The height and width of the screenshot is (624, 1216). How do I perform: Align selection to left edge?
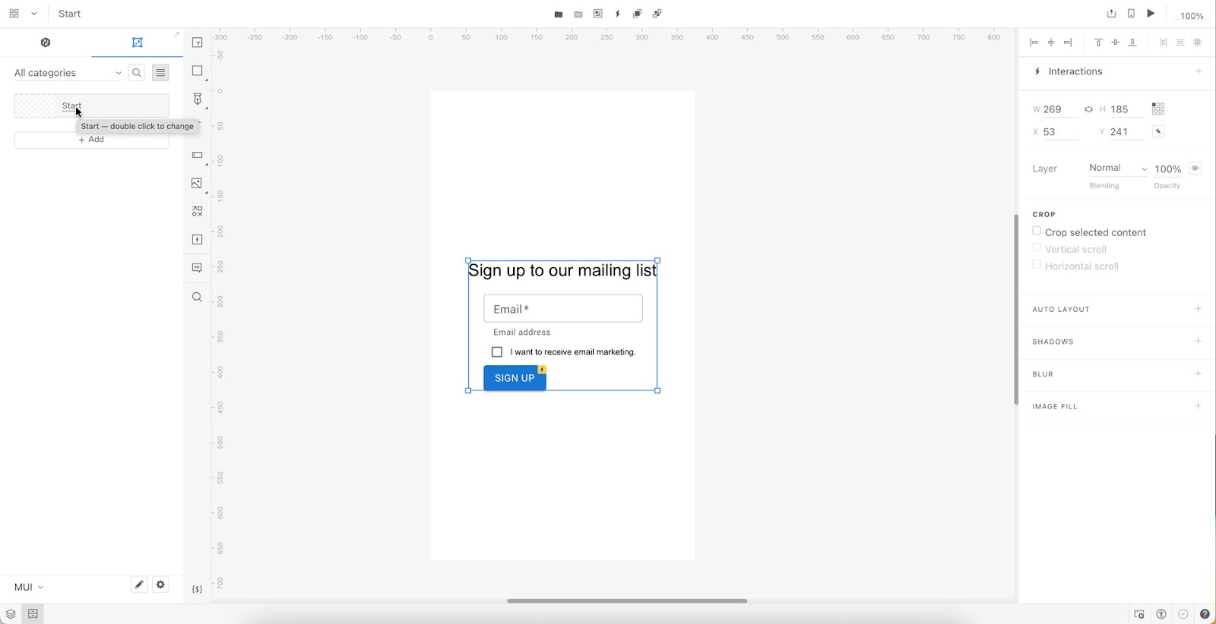pos(1034,43)
